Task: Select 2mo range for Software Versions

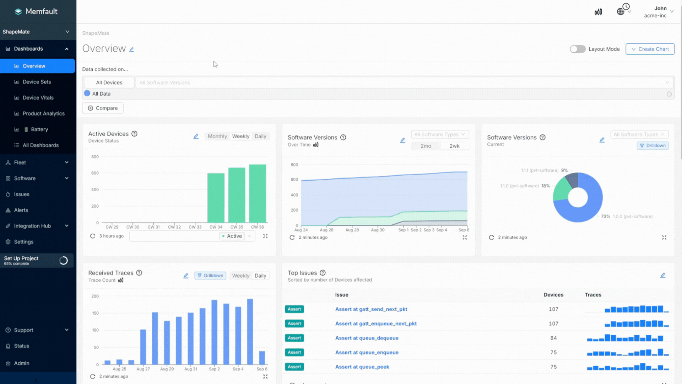Action: 426,146
